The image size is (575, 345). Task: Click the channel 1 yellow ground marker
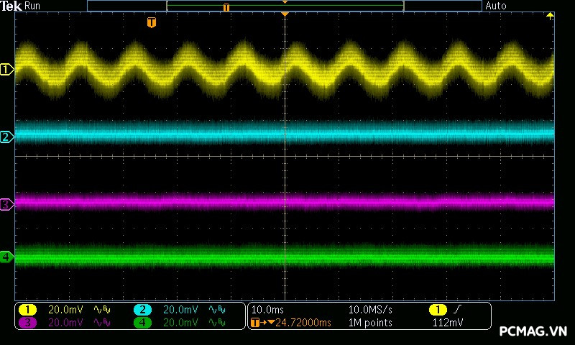coord(7,70)
